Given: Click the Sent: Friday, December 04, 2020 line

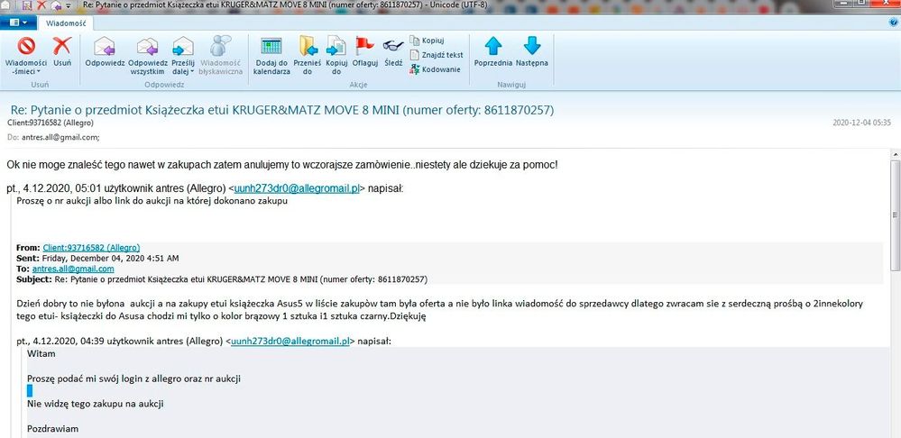Looking at the screenshot, I should (97, 259).
